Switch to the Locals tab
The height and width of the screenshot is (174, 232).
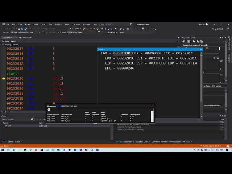pyautogui.click(x=11, y=142)
